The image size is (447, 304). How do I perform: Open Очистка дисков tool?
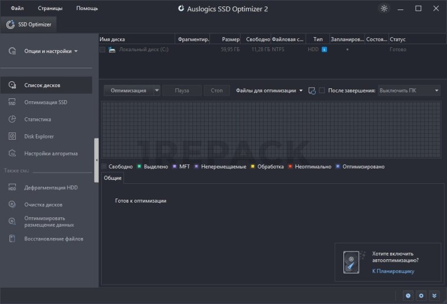click(x=43, y=205)
